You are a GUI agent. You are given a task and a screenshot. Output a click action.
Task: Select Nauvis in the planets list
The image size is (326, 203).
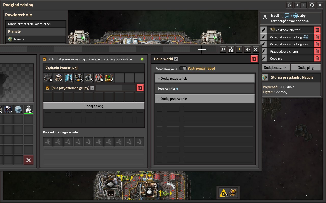(x=36, y=39)
